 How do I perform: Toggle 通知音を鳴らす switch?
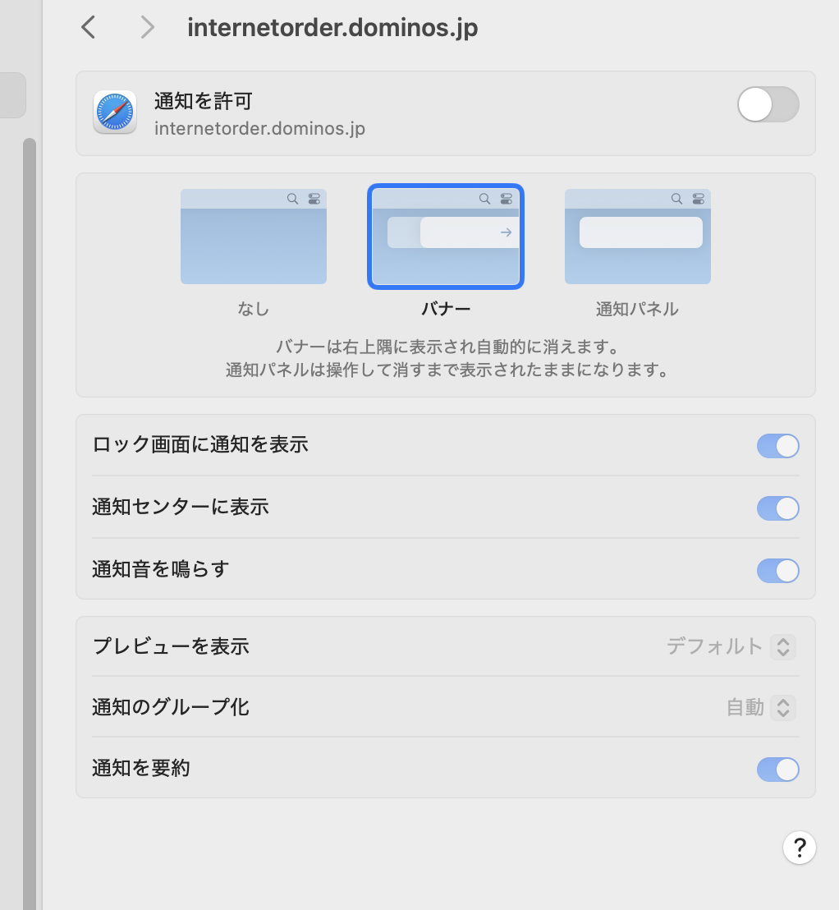pos(777,571)
